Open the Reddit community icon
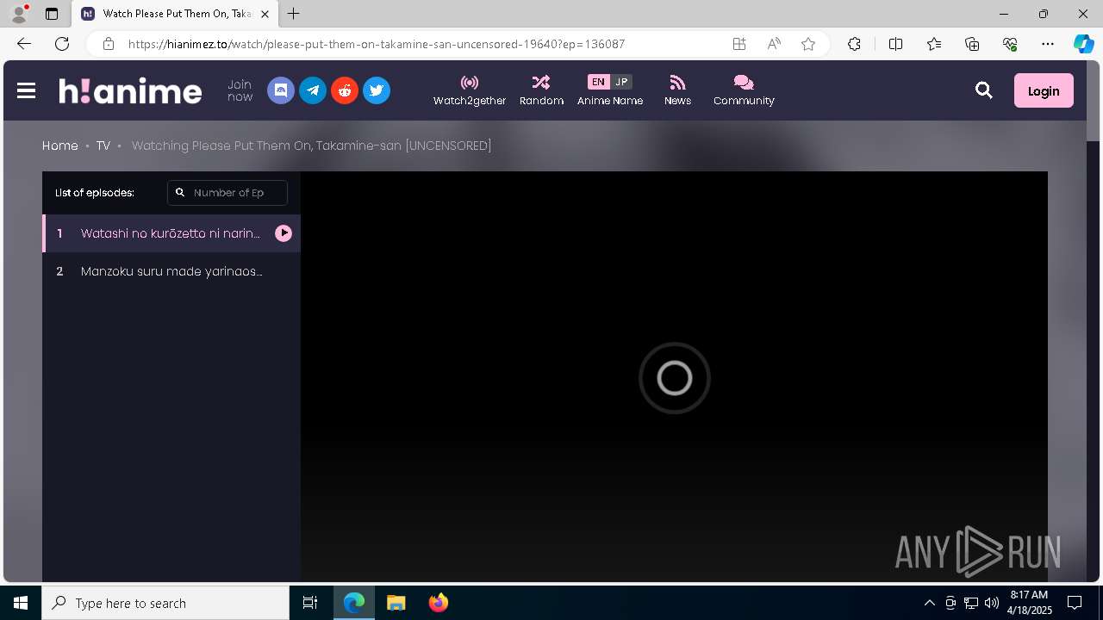This screenshot has width=1103, height=620. coord(345,90)
